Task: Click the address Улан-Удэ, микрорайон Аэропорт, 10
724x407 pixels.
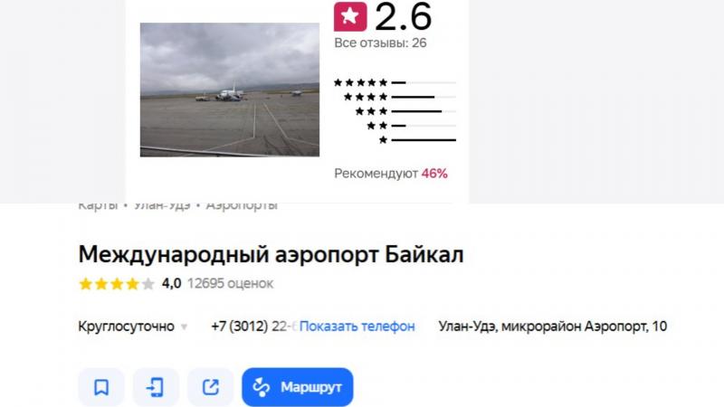Action: (x=553, y=327)
